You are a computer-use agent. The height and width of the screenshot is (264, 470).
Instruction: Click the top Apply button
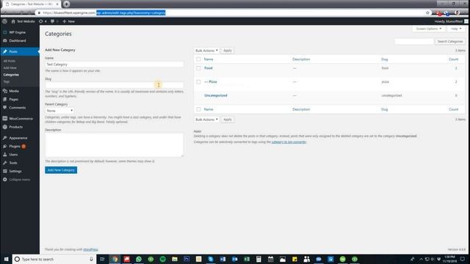click(228, 51)
